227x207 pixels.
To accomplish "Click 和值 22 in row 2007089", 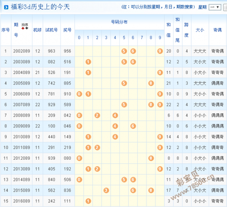I will point(169,105).
